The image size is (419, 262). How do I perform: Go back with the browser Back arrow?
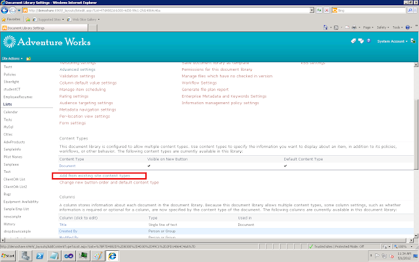point(5,10)
